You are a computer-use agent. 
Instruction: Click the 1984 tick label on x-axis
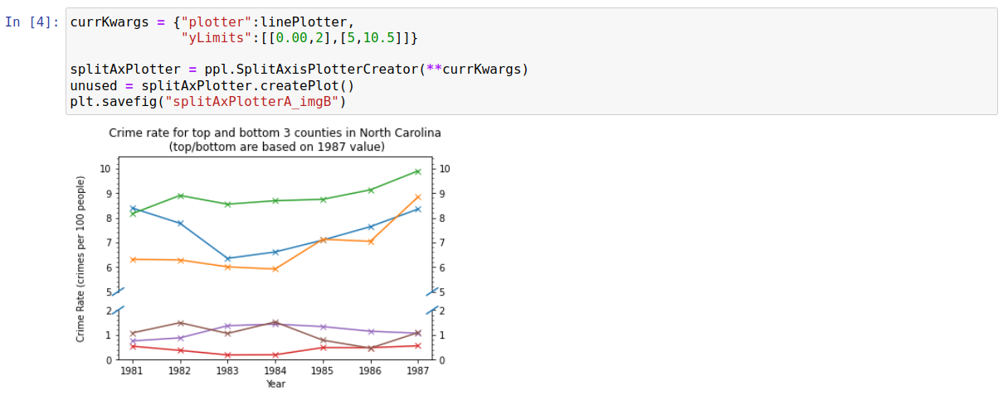pos(275,372)
